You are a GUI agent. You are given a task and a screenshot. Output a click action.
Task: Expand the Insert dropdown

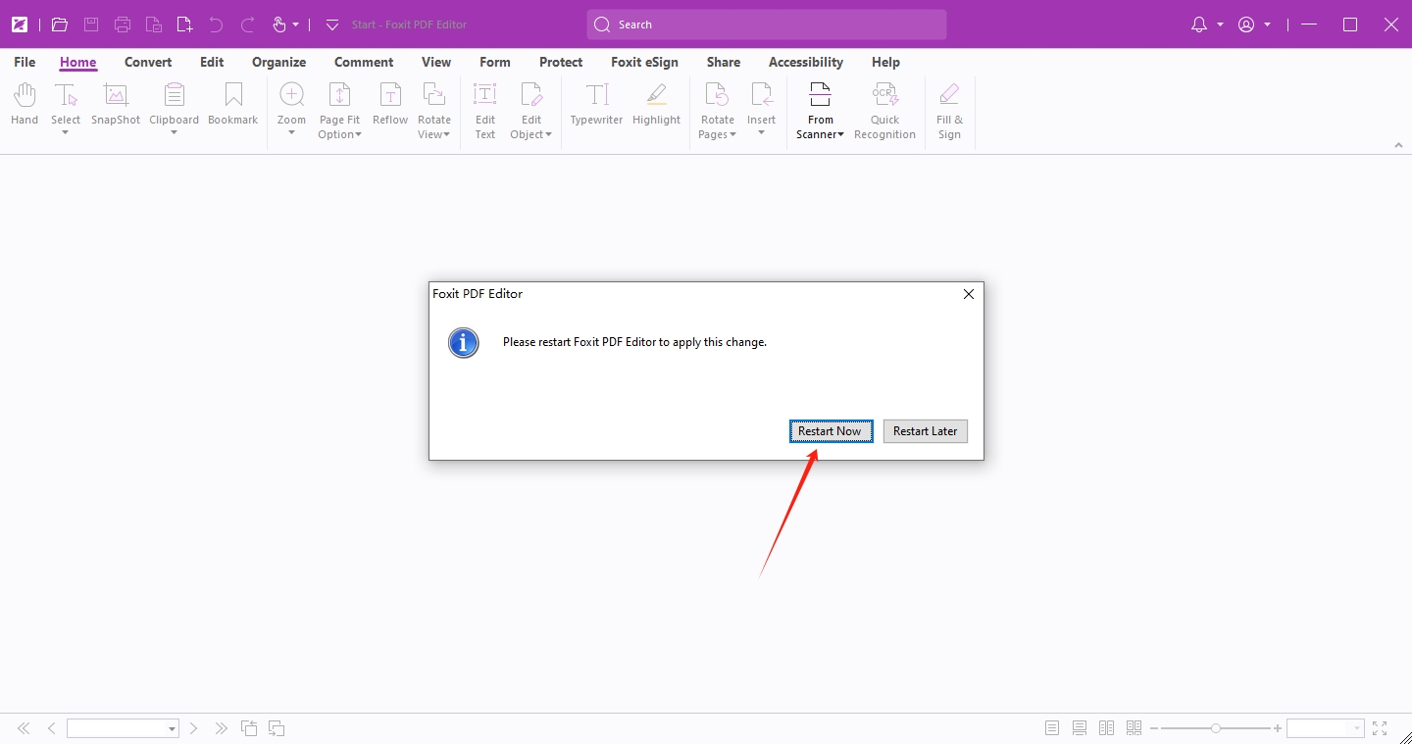coord(761,132)
